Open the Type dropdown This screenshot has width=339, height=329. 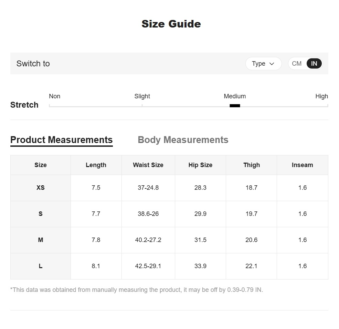click(263, 64)
